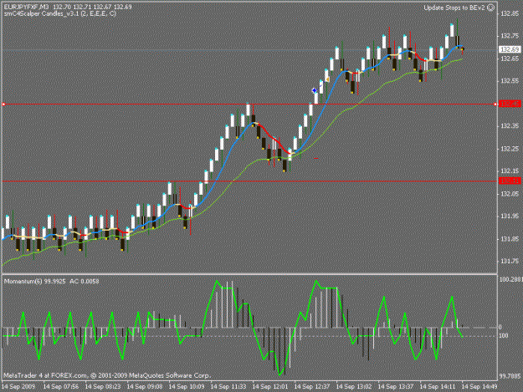Screen dimensions: 523x392
Task: Click the '14 Sep 13:37' time axis label
Action: (395, 386)
